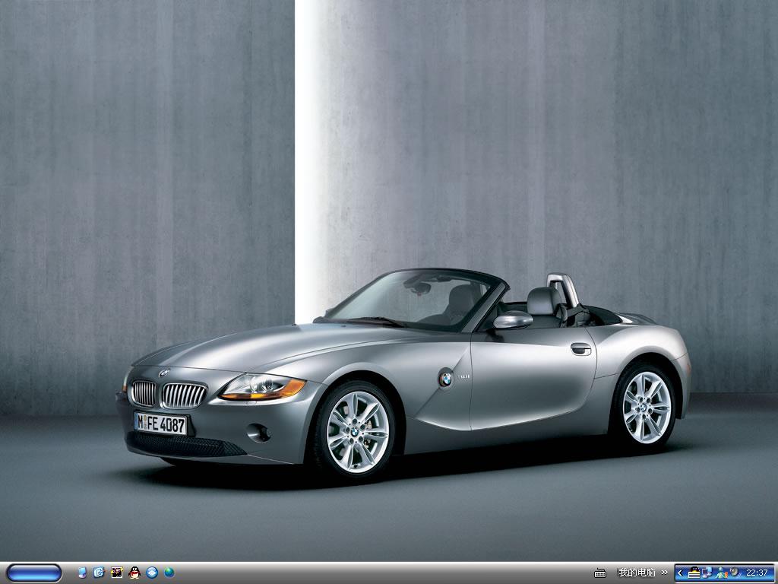Click the BMW emblem on the side fender
778x584 pixels.
pyautogui.click(x=445, y=378)
